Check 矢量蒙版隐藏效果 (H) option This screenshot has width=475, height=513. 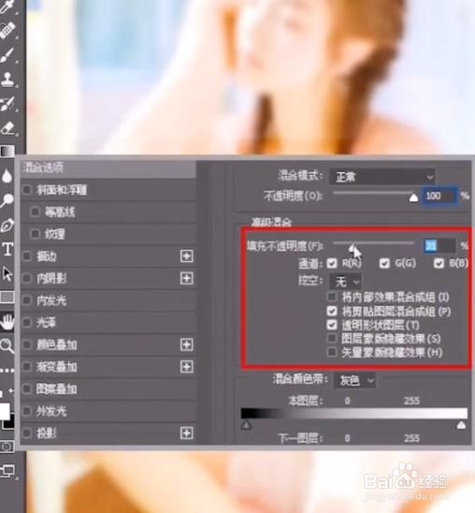click(332, 352)
